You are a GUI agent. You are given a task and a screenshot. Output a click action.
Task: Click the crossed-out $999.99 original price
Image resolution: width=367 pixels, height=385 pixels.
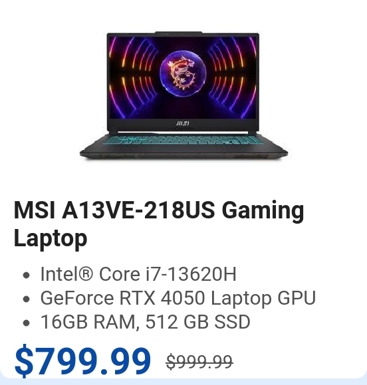pyautogui.click(x=199, y=362)
